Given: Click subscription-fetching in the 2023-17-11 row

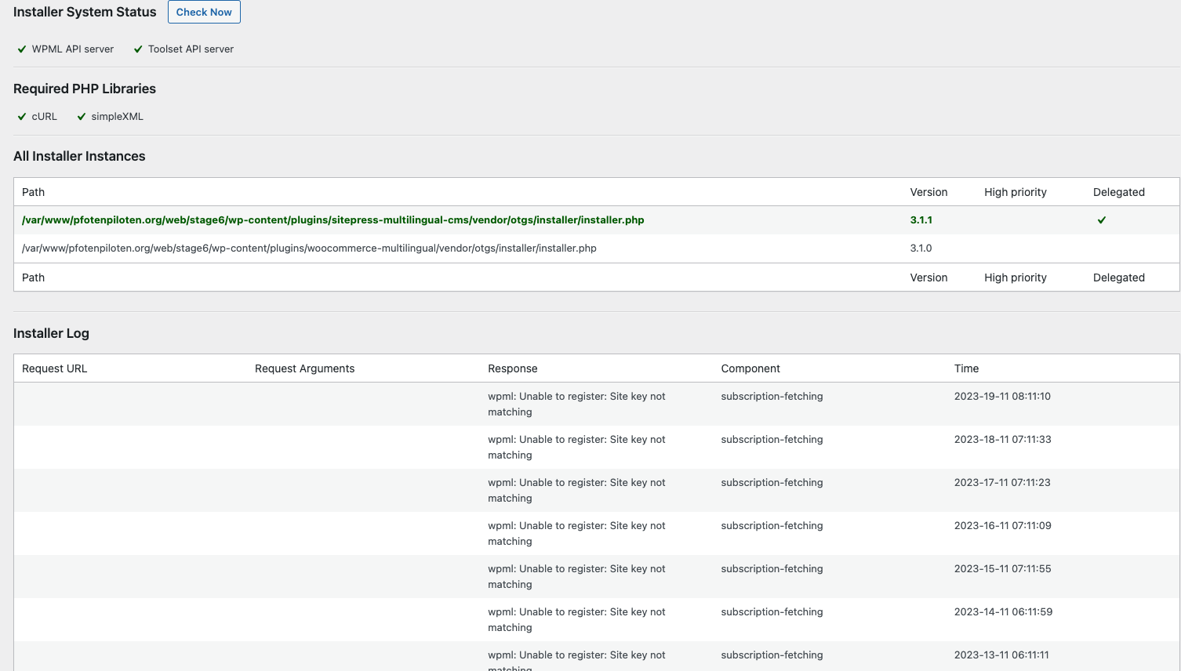Looking at the screenshot, I should coord(772,483).
